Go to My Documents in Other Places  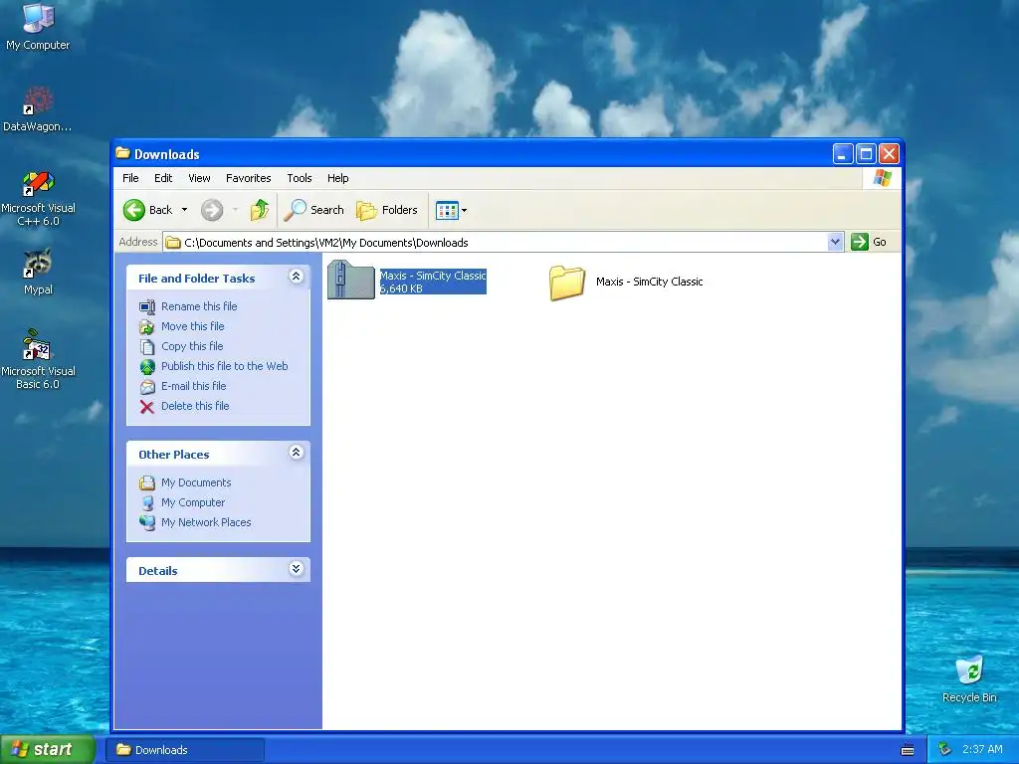(x=196, y=482)
